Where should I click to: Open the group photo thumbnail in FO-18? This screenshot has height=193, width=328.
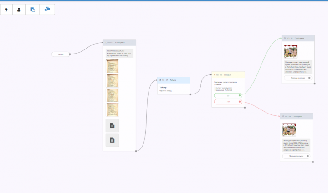pyautogui.click(x=289, y=129)
